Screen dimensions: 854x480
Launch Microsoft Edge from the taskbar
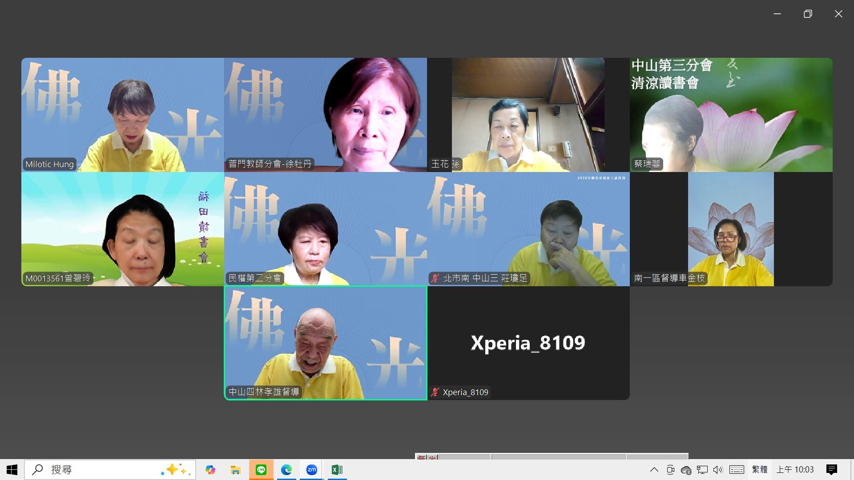[286, 470]
